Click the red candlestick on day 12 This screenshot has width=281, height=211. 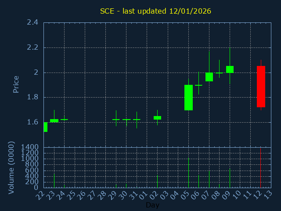click(x=261, y=87)
